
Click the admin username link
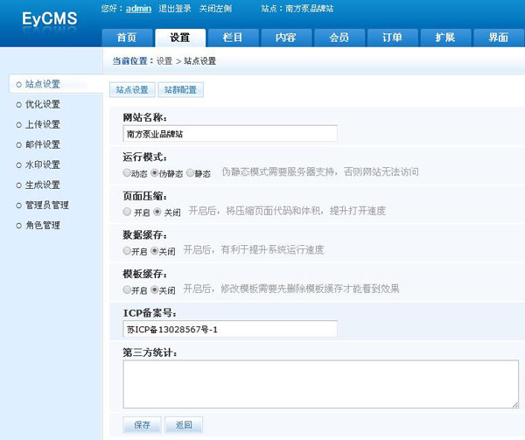click(x=137, y=8)
